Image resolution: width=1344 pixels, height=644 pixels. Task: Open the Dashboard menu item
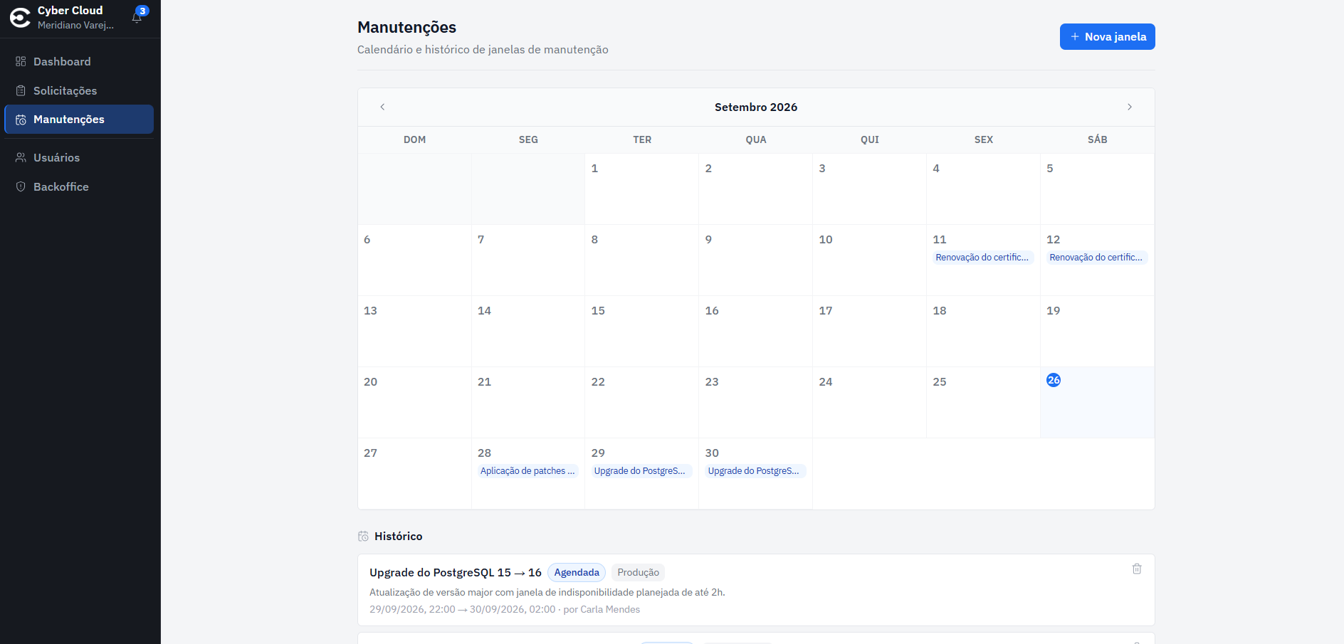(x=79, y=61)
